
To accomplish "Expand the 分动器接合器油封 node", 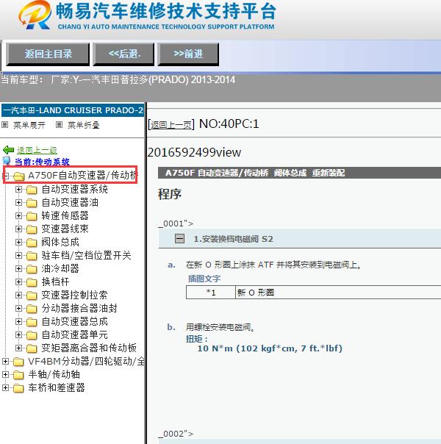I will coord(18,308).
